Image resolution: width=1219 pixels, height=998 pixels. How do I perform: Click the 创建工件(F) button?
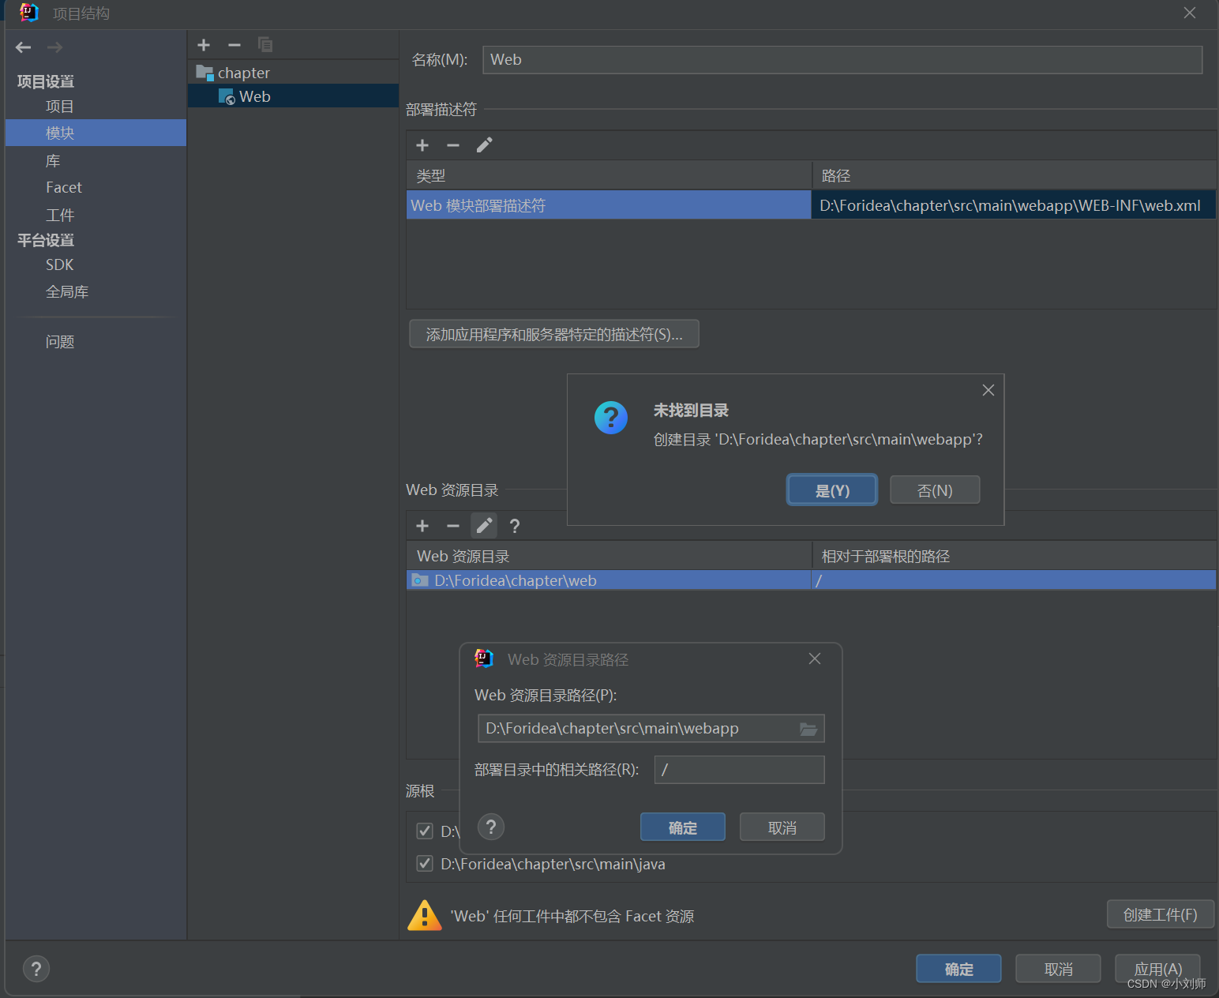click(1161, 914)
